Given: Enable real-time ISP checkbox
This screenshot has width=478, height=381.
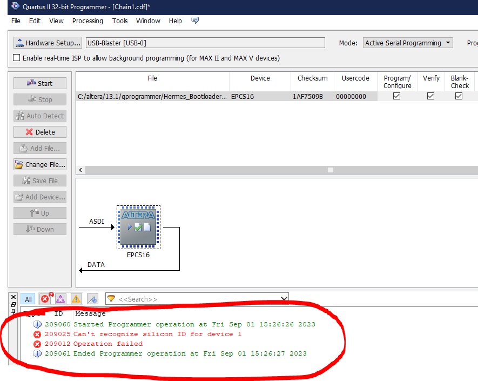Looking at the screenshot, I should (x=16, y=58).
